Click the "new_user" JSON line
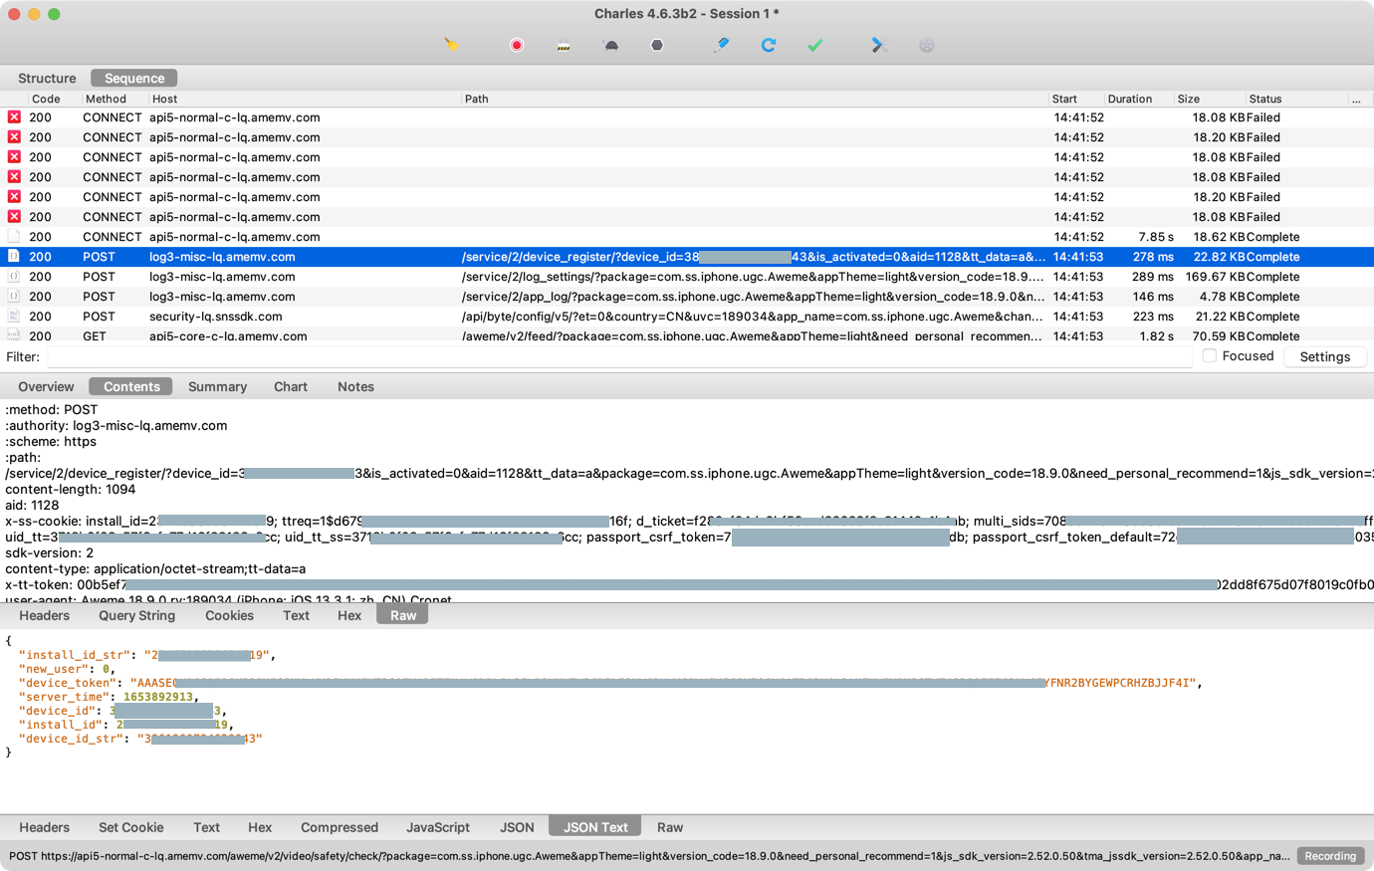1374x871 pixels. [66, 669]
